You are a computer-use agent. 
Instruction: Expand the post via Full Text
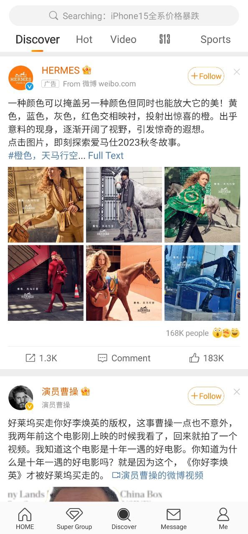click(x=106, y=156)
